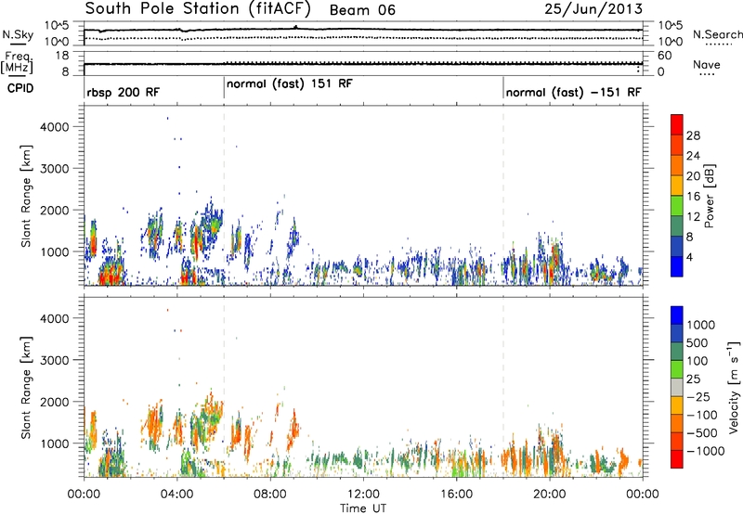
Task: Click the blue bottom of the Power color bar
Action: (677, 266)
